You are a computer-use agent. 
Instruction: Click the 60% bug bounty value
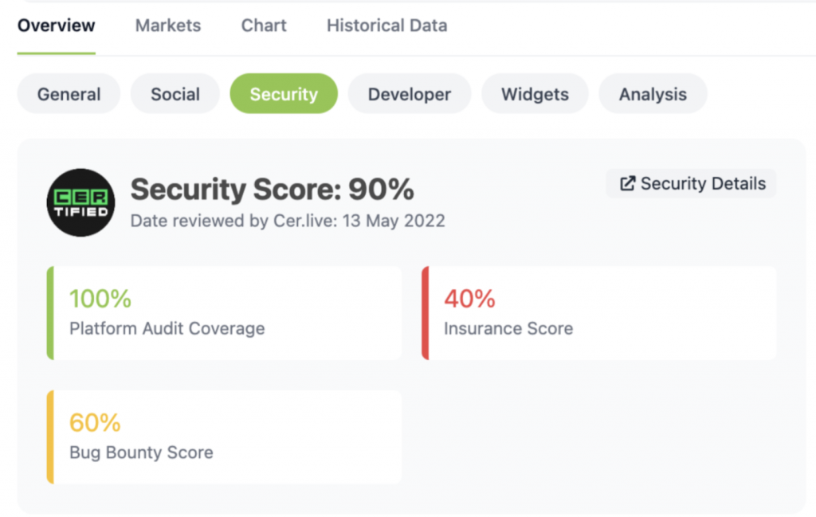[x=96, y=422]
